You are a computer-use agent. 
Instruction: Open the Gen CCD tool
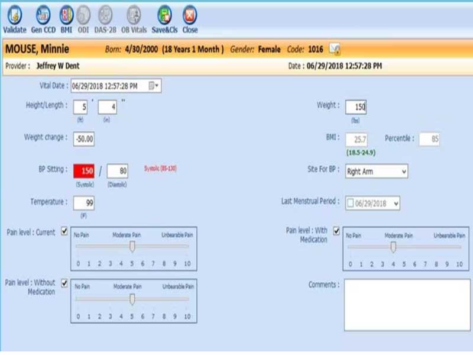pos(43,19)
